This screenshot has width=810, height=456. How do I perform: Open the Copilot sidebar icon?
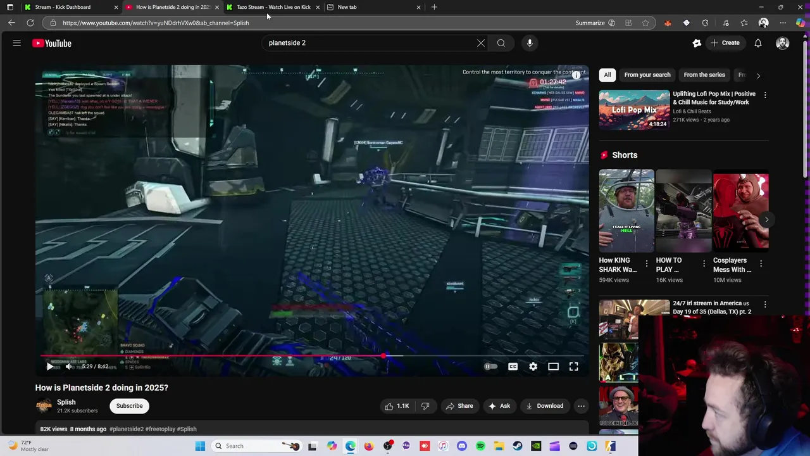[801, 23]
